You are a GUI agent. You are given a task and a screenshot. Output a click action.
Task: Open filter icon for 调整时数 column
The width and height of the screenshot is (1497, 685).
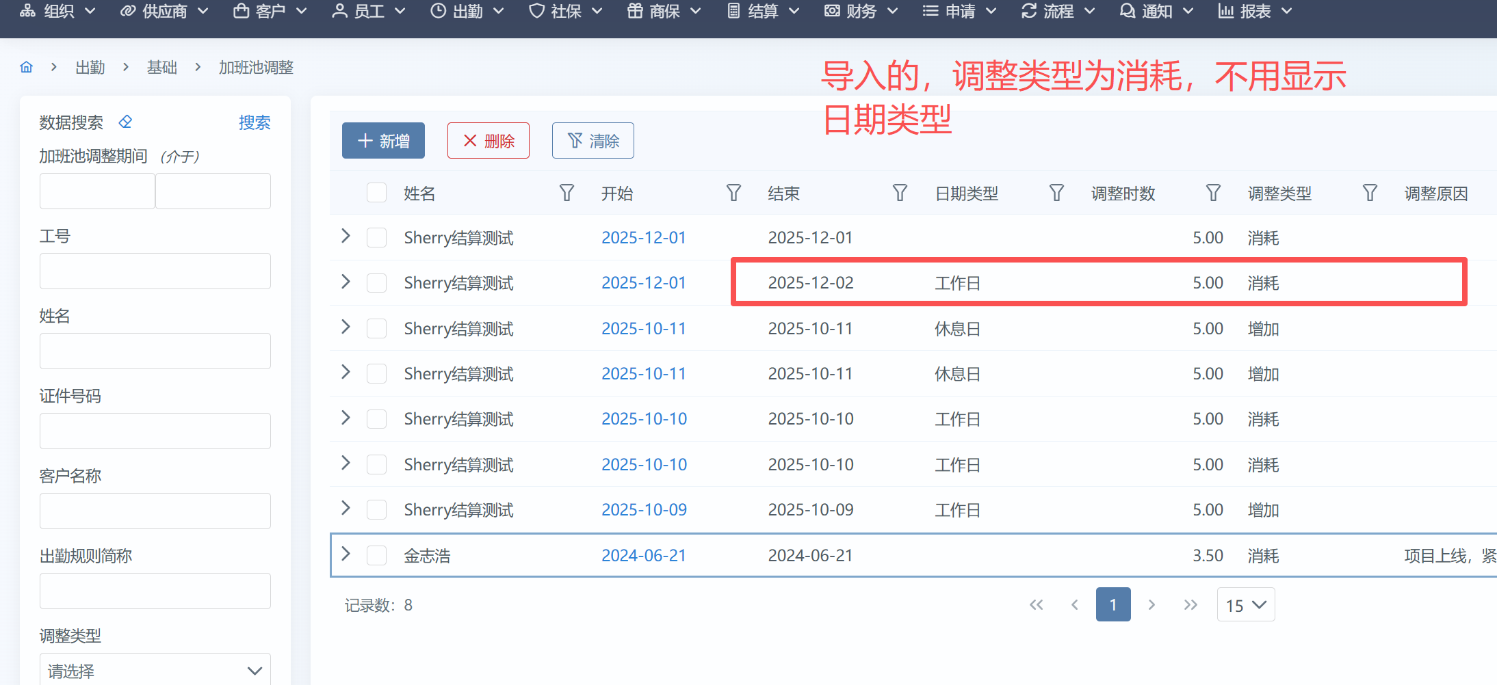pyautogui.click(x=1213, y=193)
